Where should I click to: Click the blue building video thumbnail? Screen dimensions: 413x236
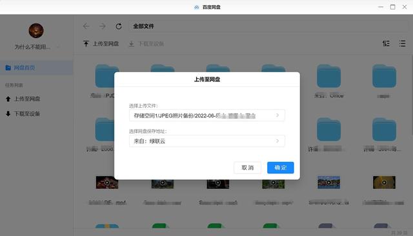(328, 182)
